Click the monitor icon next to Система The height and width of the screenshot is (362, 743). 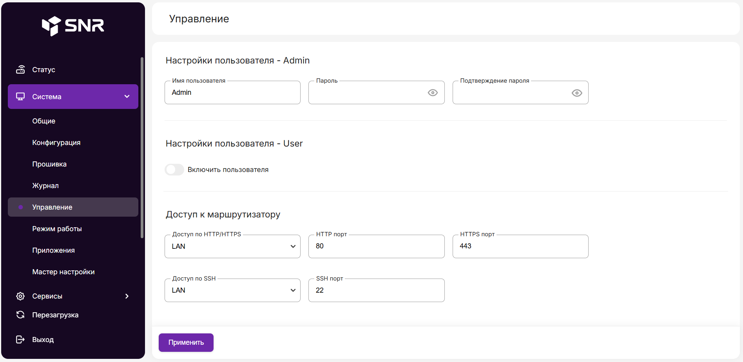(x=20, y=96)
